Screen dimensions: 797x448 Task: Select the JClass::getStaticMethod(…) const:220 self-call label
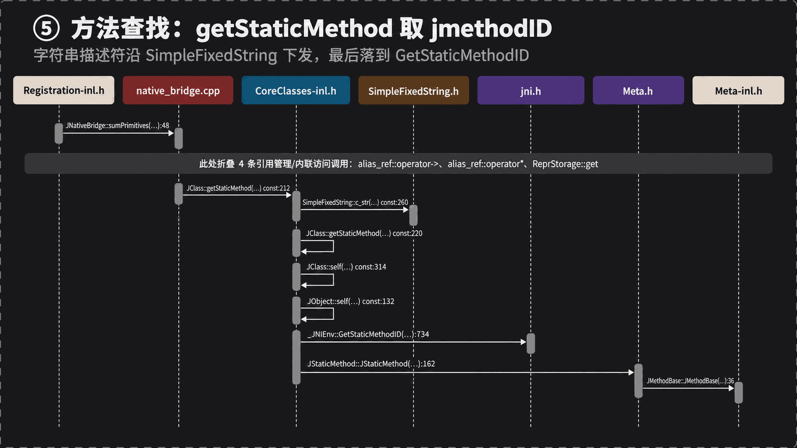pos(364,233)
